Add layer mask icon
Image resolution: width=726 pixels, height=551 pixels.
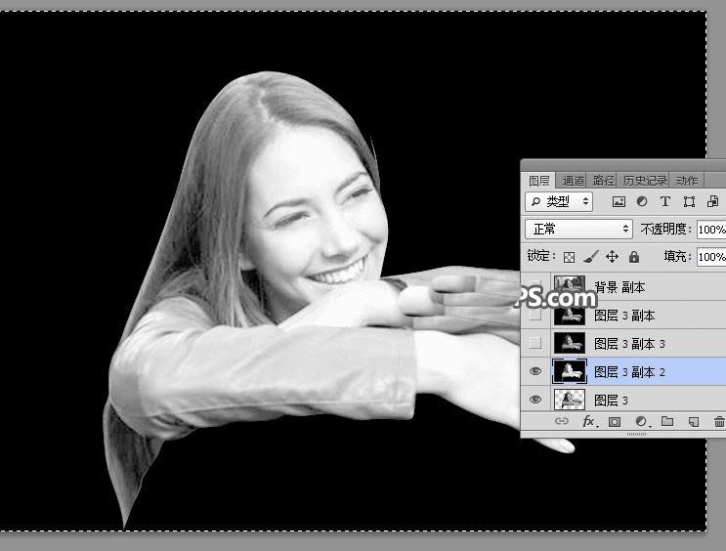point(615,422)
